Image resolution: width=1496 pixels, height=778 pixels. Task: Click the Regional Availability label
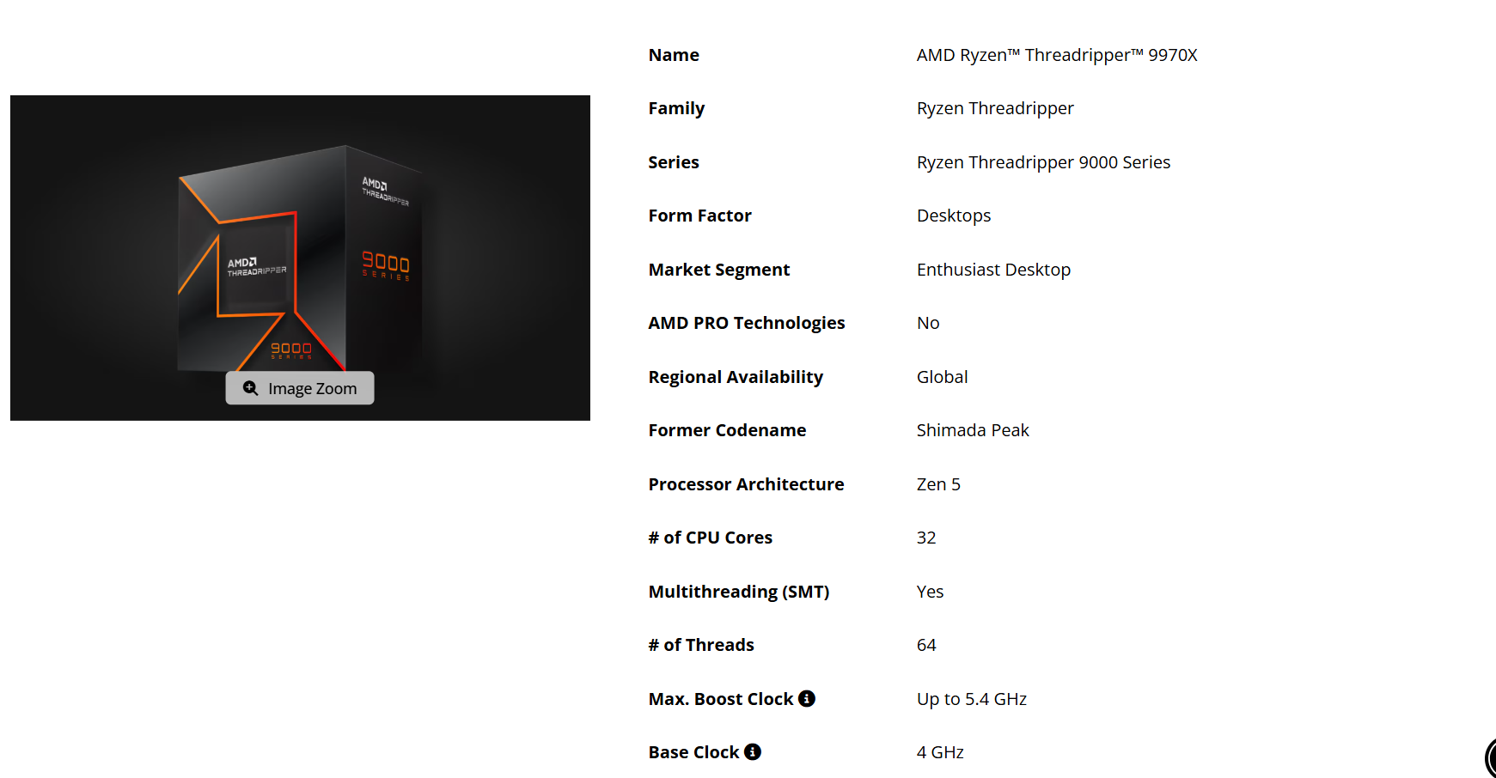(x=735, y=377)
